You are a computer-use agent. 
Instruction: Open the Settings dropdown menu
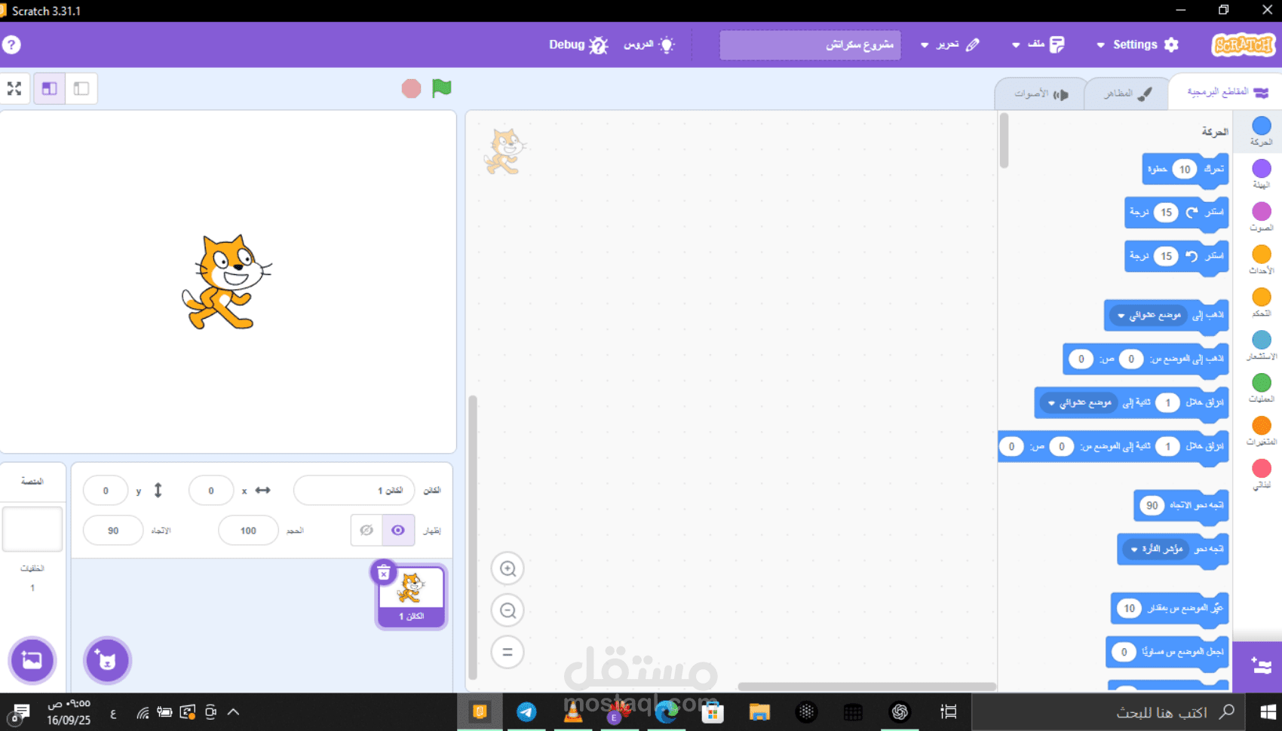1137,45
